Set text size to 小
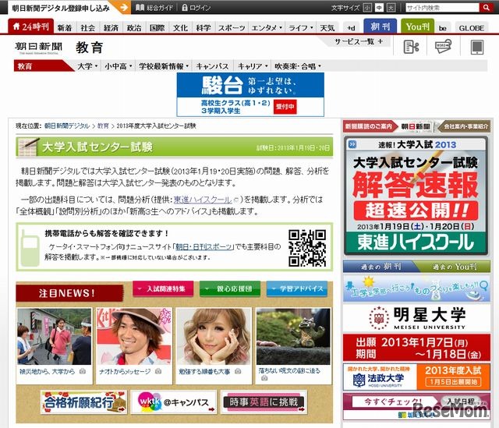This screenshot has width=499, height=428. tap(367, 8)
